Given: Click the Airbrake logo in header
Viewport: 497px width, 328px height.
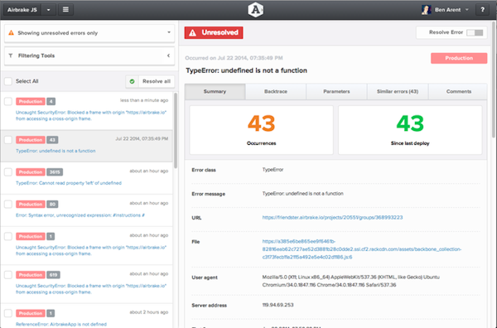Looking at the screenshot, I should (255, 10).
